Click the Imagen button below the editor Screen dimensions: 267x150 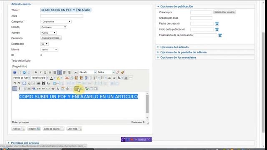pyautogui.click(x=34, y=129)
